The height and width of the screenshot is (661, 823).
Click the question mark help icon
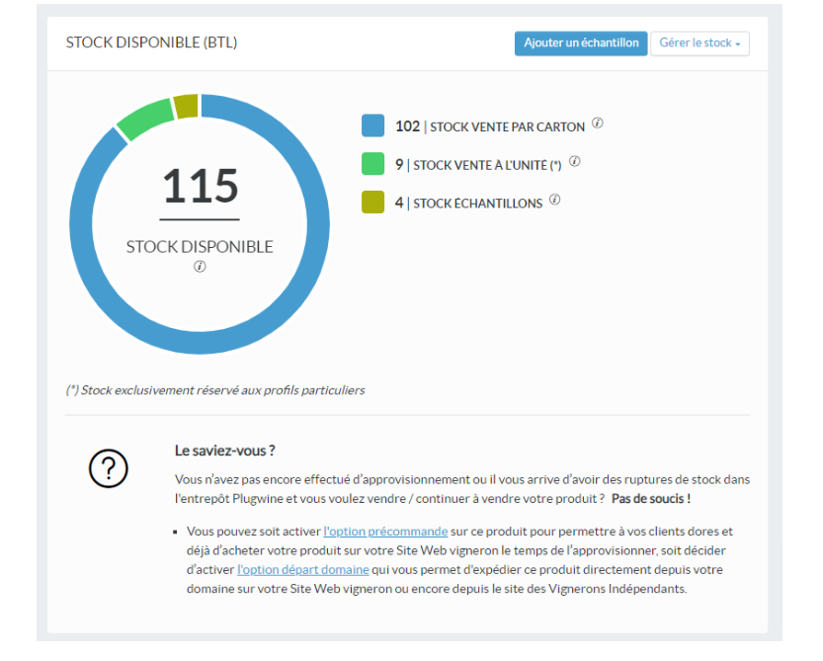(x=109, y=469)
